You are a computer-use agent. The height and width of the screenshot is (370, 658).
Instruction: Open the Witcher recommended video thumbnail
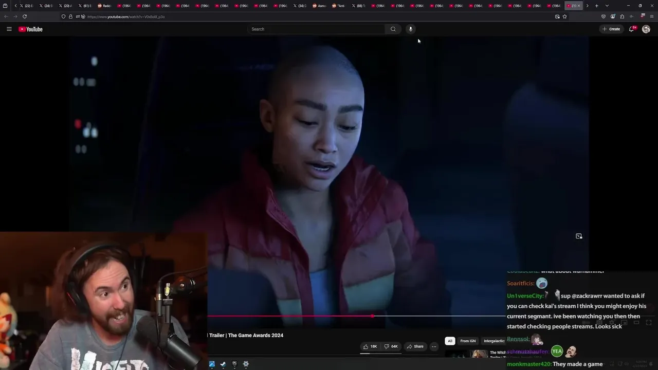coord(467,354)
